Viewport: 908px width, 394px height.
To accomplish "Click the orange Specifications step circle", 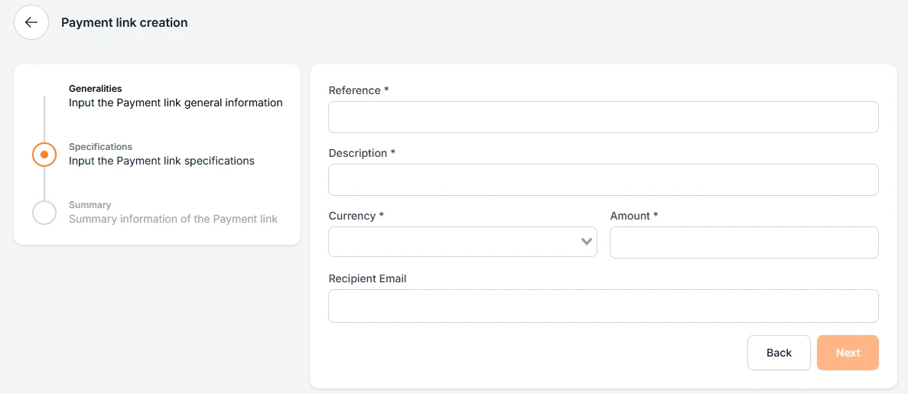I will pos(44,155).
